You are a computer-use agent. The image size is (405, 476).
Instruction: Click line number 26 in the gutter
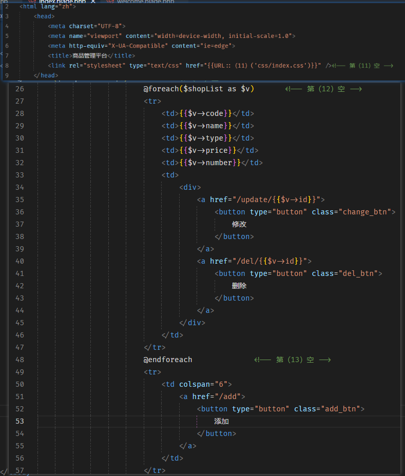[20, 89]
